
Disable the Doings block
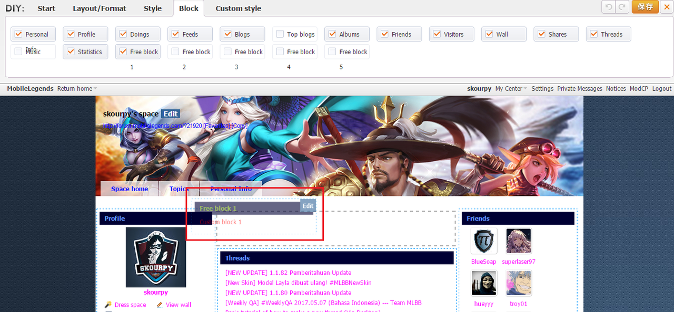click(x=123, y=34)
